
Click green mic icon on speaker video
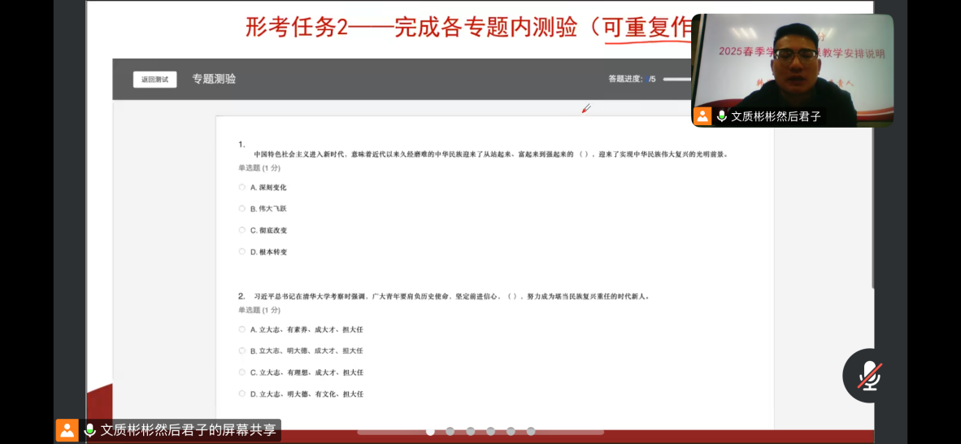pyautogui.click(x=721, y=116)
